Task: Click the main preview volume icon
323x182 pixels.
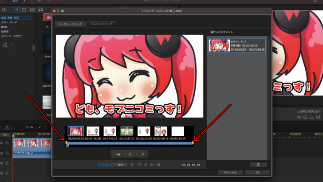Action: [299, 117]
